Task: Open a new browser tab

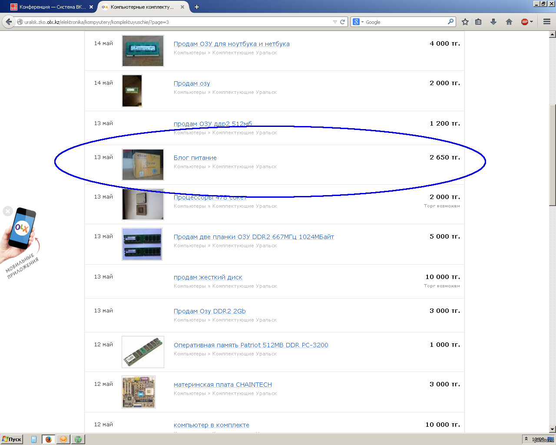Action: [x=197, y=7]
